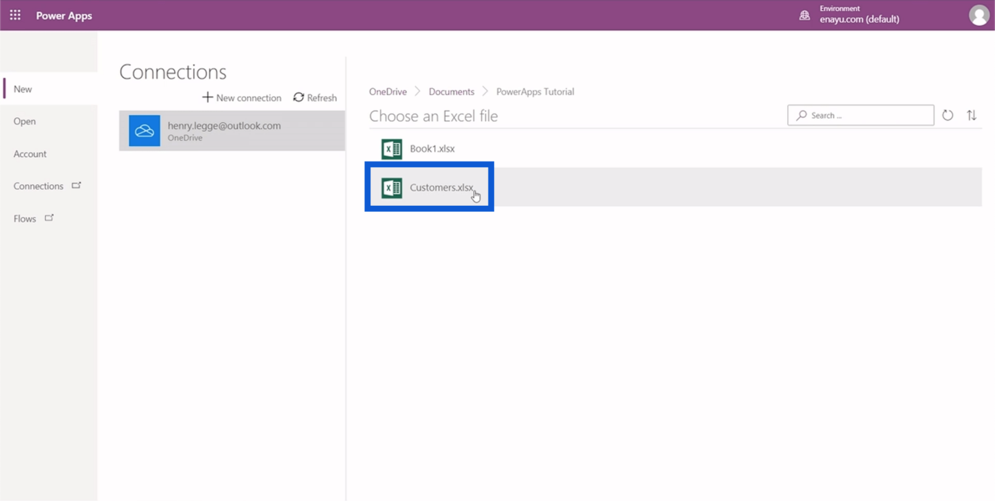Click the search magnifier icon
The height and width of the screenshot is (501, 995).
802,115
